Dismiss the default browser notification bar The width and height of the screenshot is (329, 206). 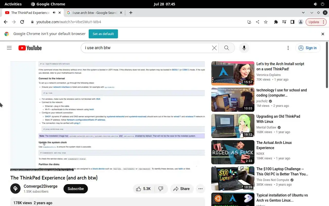(323, 34)
